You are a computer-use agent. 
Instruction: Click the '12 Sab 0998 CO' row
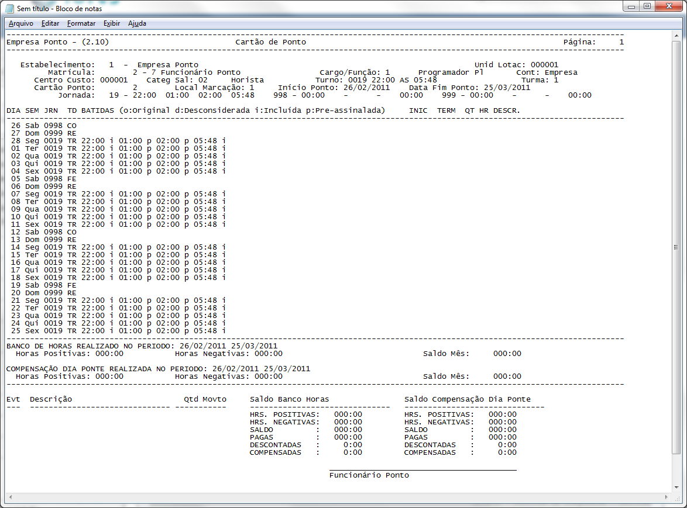coord(44,232)
